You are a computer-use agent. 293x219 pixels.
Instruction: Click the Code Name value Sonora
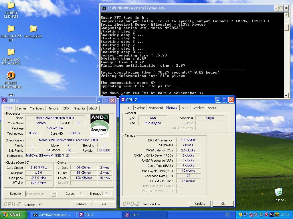pos(41,123)
